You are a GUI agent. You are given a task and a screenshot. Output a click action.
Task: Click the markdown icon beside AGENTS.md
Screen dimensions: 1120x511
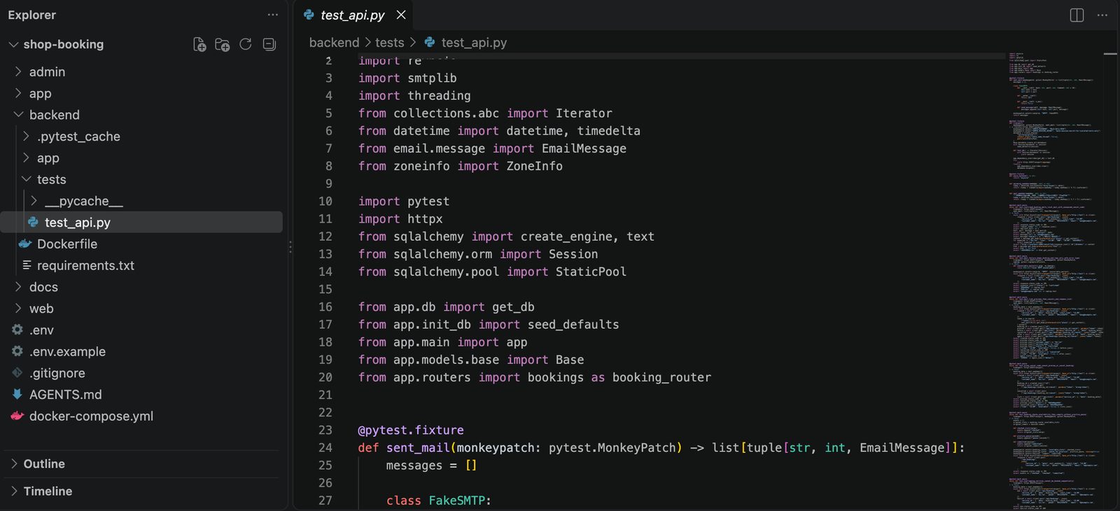[17, 394]
